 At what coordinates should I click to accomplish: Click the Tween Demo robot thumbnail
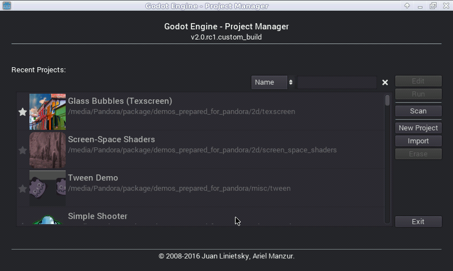point(48,189)
